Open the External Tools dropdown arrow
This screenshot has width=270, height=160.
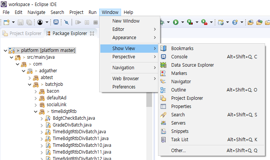tap(211, 22)
